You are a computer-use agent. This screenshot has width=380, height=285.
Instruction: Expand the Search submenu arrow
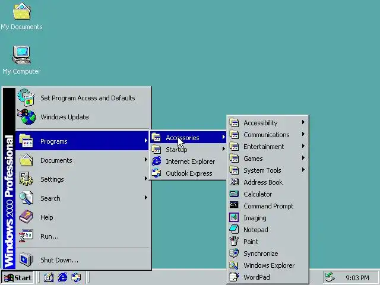[145, 197]
